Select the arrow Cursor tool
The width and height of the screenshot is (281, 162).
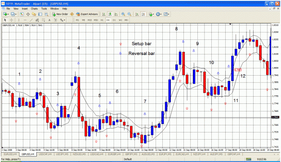[5, 20]
